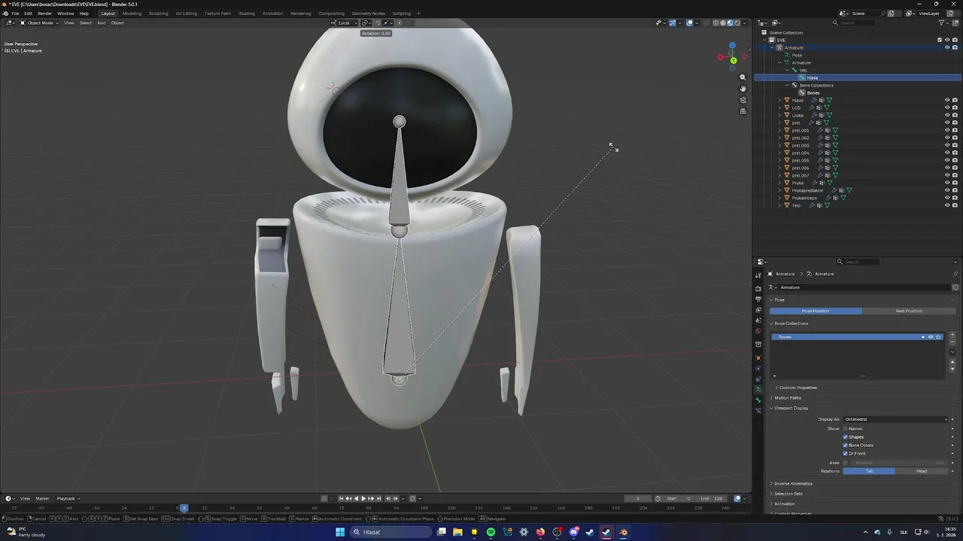Open the Render menu
This screenshot has width=963, height=541.
point(44,14)
